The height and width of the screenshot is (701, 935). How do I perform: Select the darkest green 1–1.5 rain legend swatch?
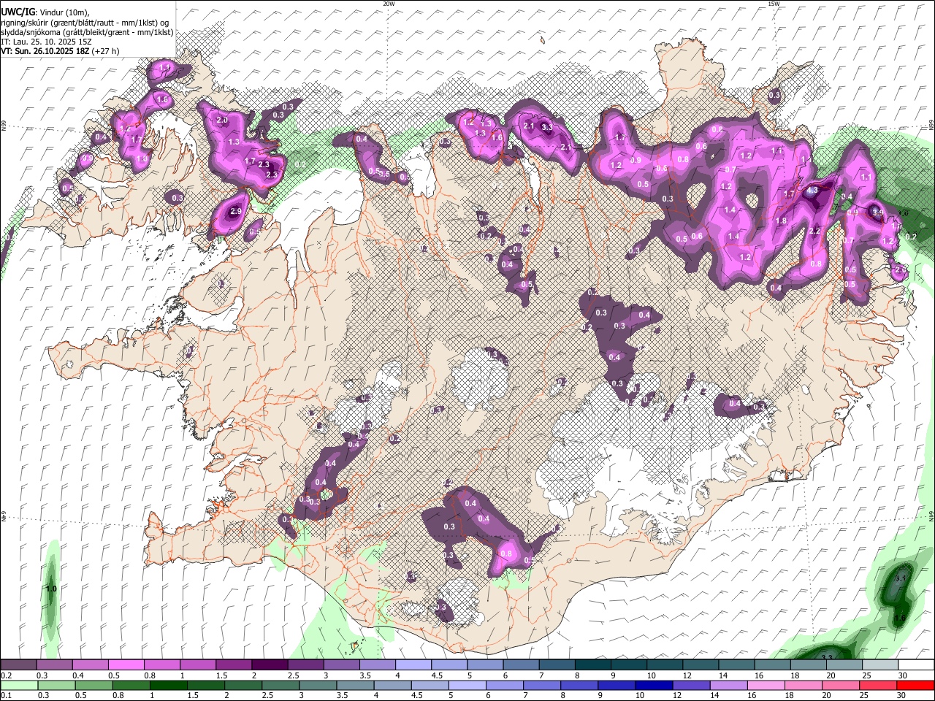coord(169,686)
